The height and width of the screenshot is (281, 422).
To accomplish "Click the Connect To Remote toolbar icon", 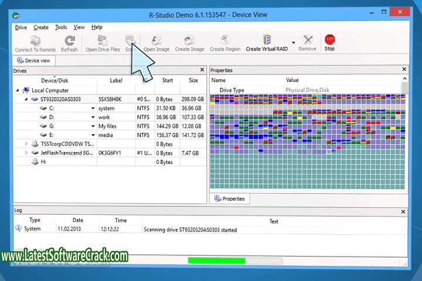I will coord(35,40).
